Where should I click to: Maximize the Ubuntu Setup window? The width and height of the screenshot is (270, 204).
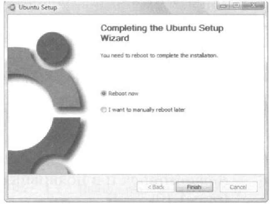(236, 6)
